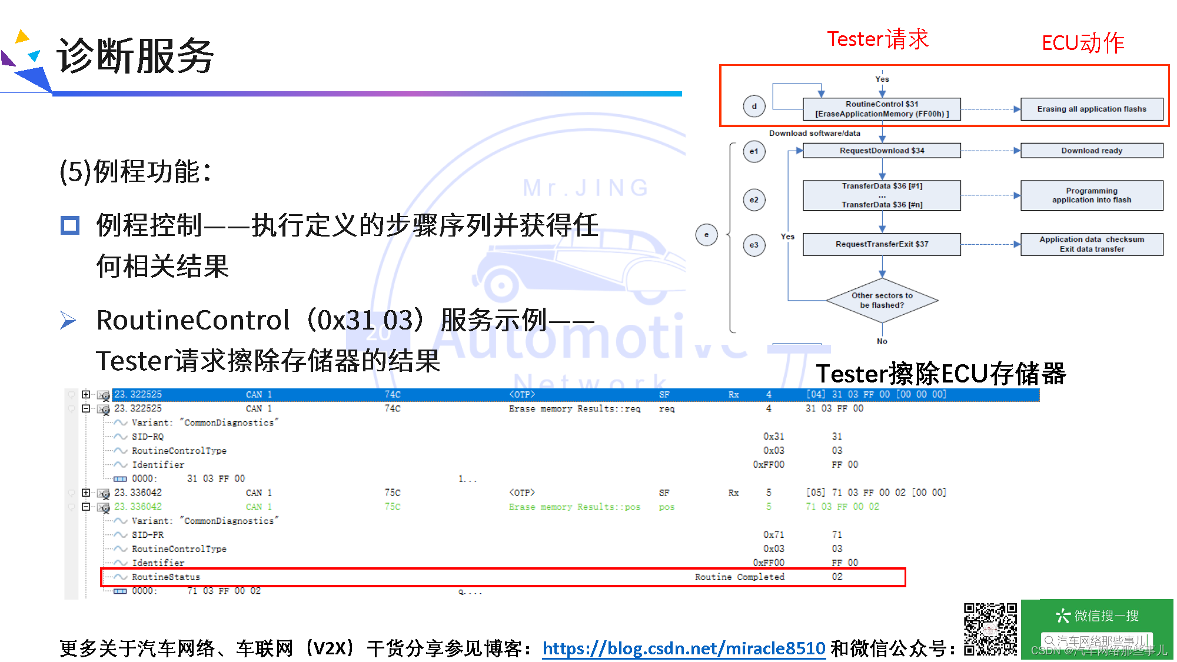Click the 'Other sectors to be flashed?' diamond

tap(882, 300)
